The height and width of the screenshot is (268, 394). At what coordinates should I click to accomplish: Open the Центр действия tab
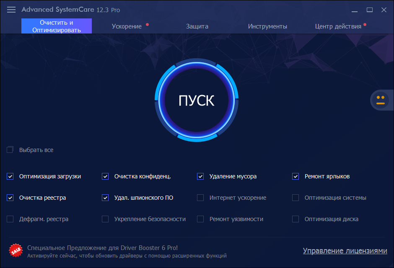338,26
